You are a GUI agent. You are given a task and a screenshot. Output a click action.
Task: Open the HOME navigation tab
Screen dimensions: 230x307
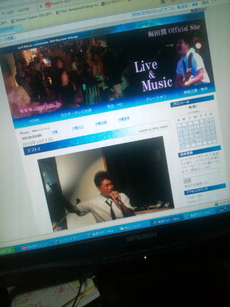click(x=34, y=120)
